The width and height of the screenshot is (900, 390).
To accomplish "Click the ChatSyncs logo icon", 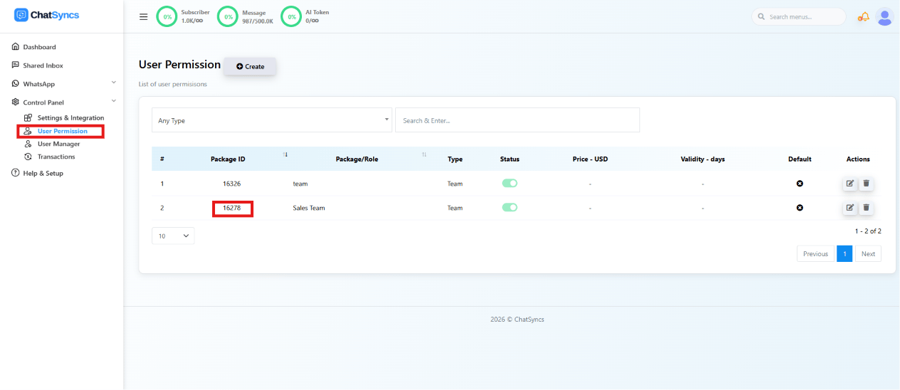I will (x=21, y=15).
